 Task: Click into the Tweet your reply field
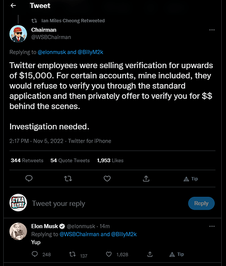pyautogui.click(x=106, y=203)
